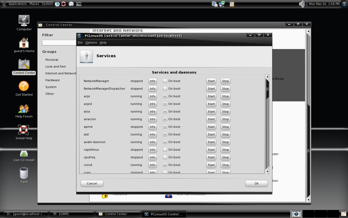Click the network monitors tray icon
Screen dimensions: 348x218
222,4
